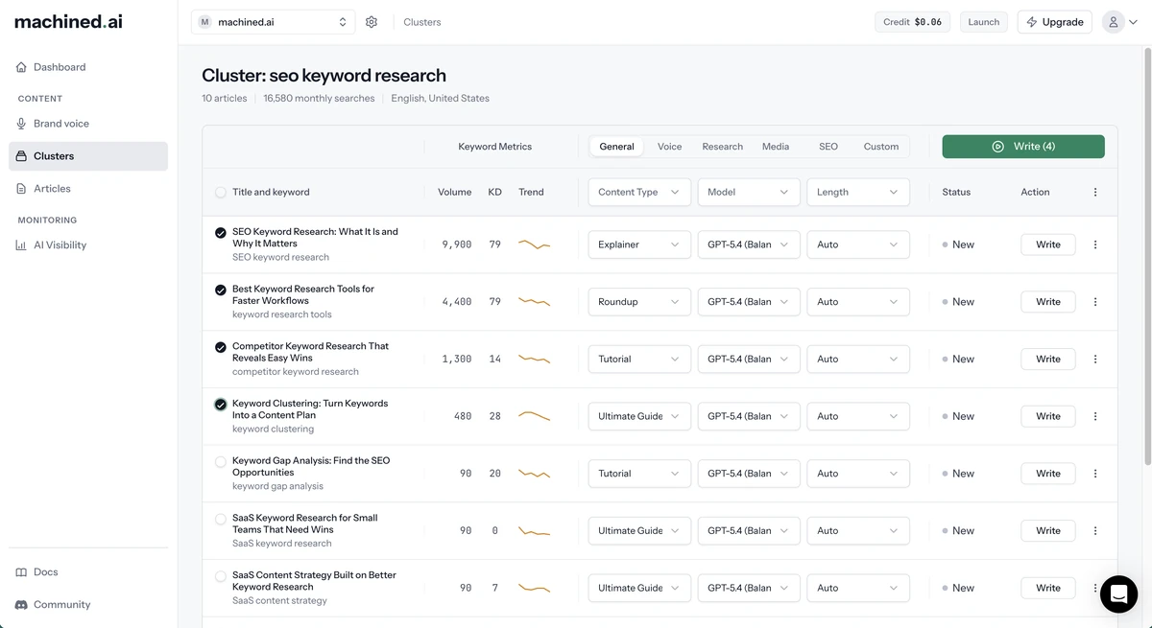
Task: Switch to the Media tab
Action: (776, 147)
